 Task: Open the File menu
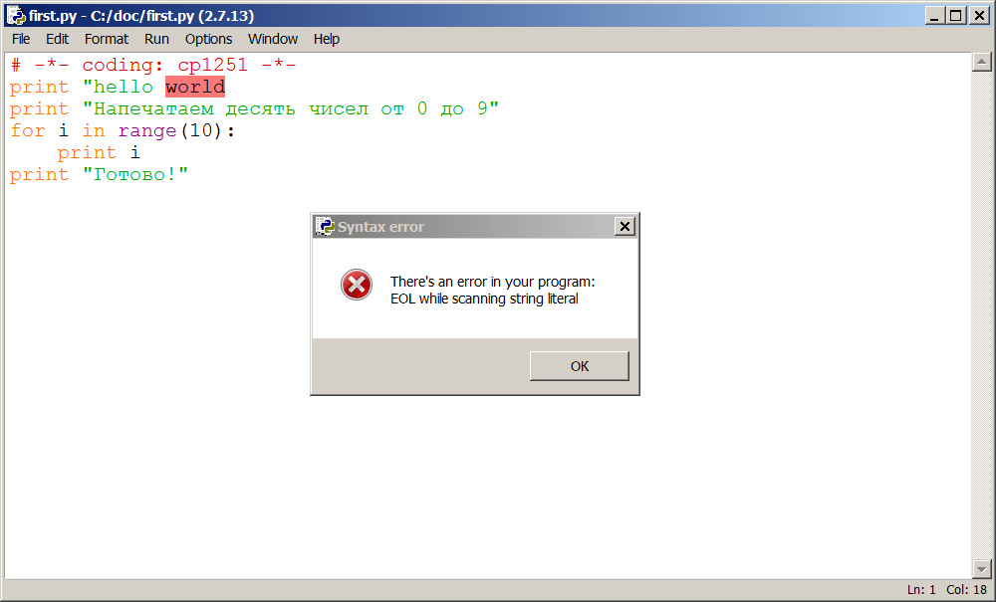21,40
